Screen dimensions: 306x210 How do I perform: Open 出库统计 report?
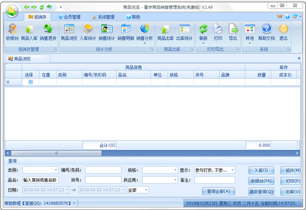pyautogui.click(x=185, y=33)
